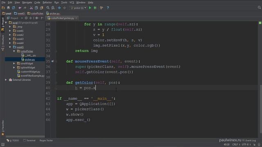Click the week5 breadcrumb
This screenshot has width=262, height=147.
[x=19, y=13]
